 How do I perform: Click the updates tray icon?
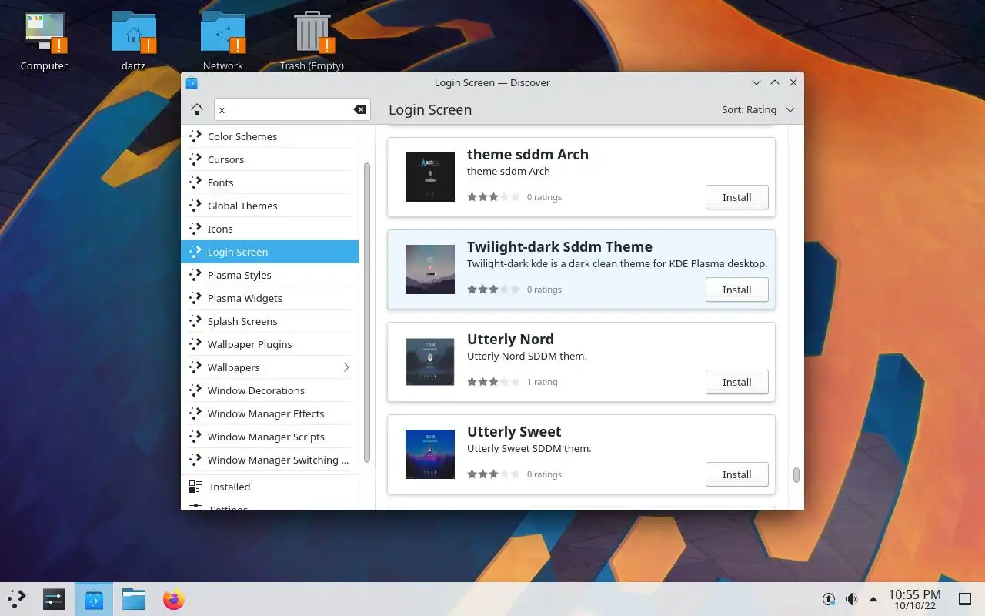(829, 599)
